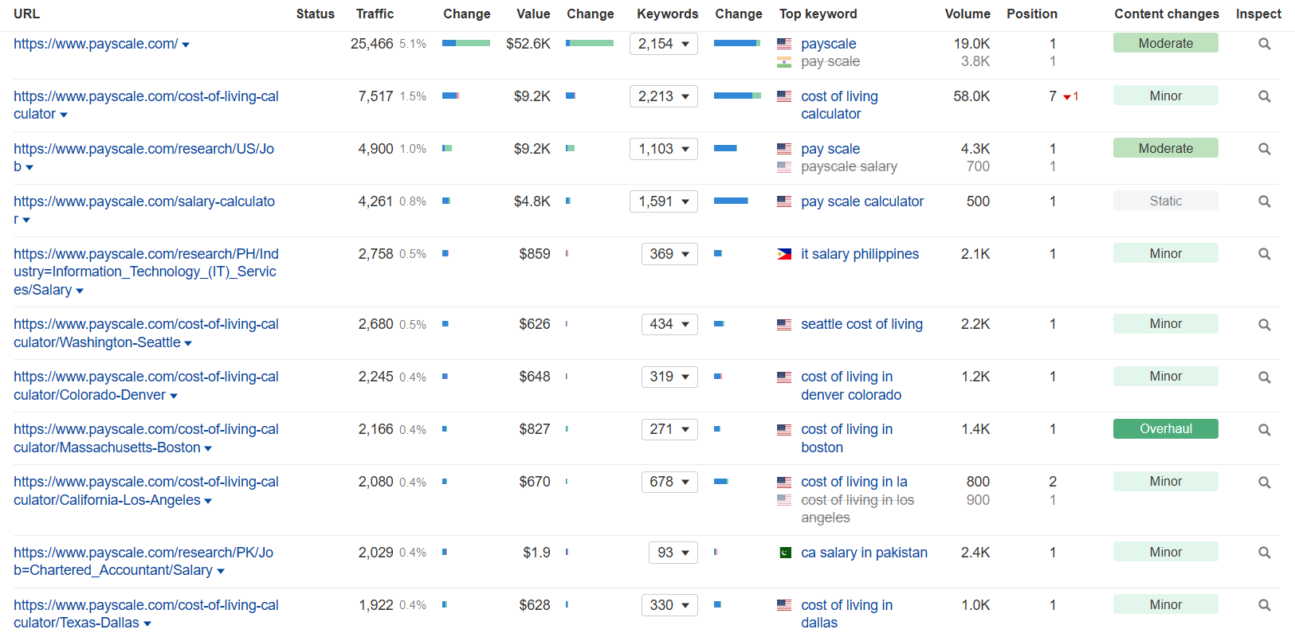The height and width of the screenshot is (637, 1295).
Task: Inspect the Colorado-Denver row
Action: click(x=1264, y=377)
